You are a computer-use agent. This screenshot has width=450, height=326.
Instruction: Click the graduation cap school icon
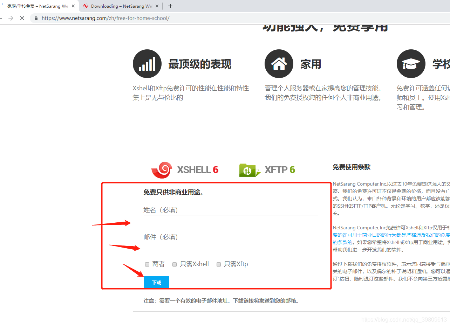411,64
